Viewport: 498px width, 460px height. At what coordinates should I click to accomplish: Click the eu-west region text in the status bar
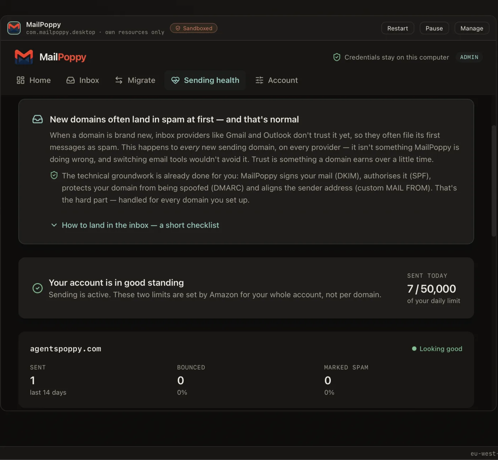[484, 454]
